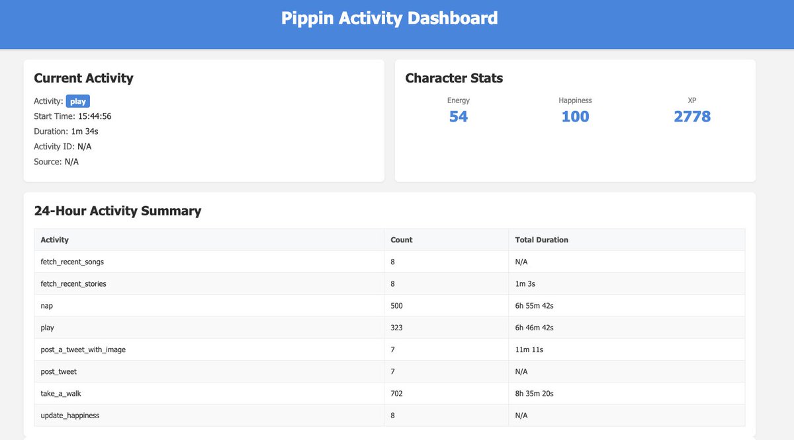Click the 24-Hour Activity Summary heading

coord(117,210)
